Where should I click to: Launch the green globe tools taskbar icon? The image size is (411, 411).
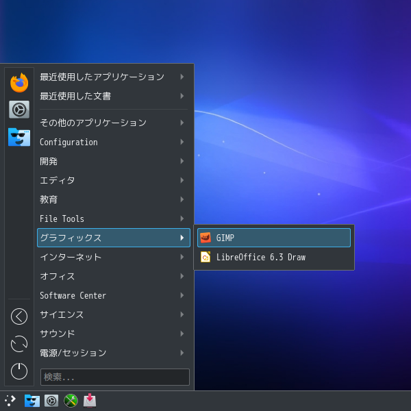pyautogui.click(x=71, y=401)
